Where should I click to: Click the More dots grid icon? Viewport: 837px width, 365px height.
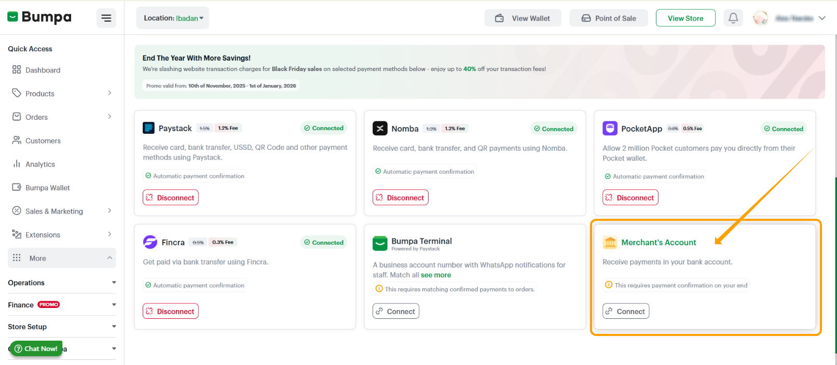(17, 258)
